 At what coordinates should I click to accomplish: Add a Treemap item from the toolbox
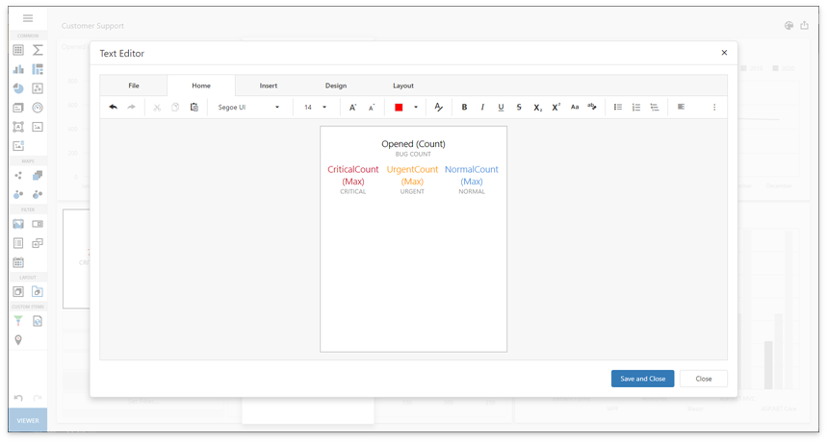(x=38, y=69)
